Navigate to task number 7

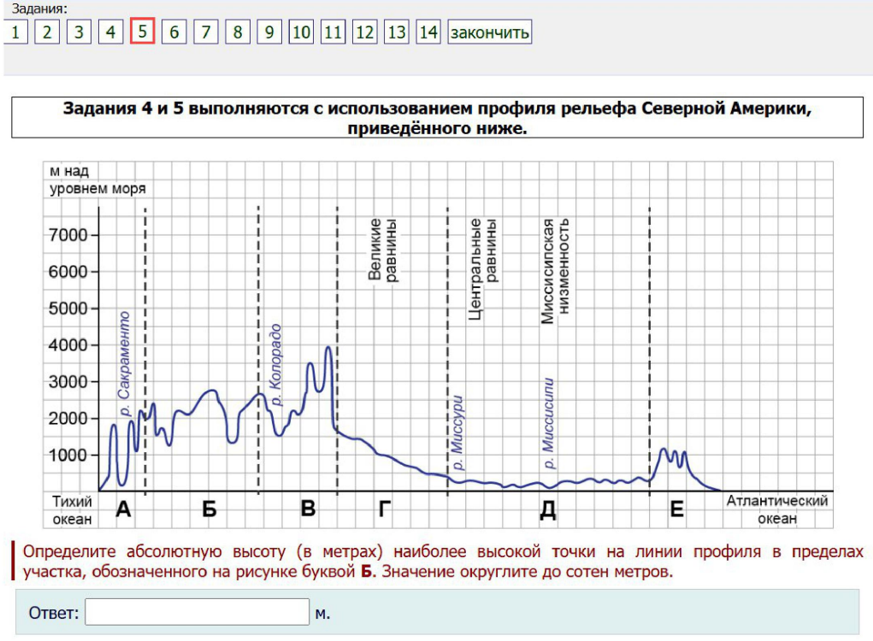(205, 32)
